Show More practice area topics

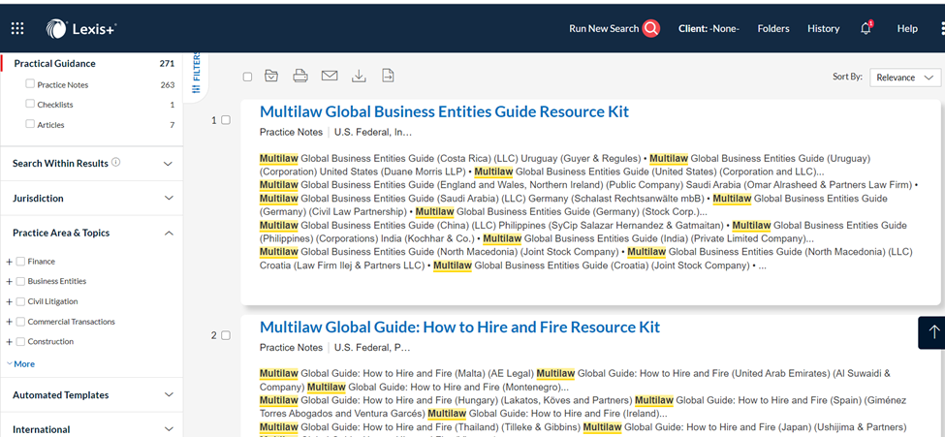20,364
